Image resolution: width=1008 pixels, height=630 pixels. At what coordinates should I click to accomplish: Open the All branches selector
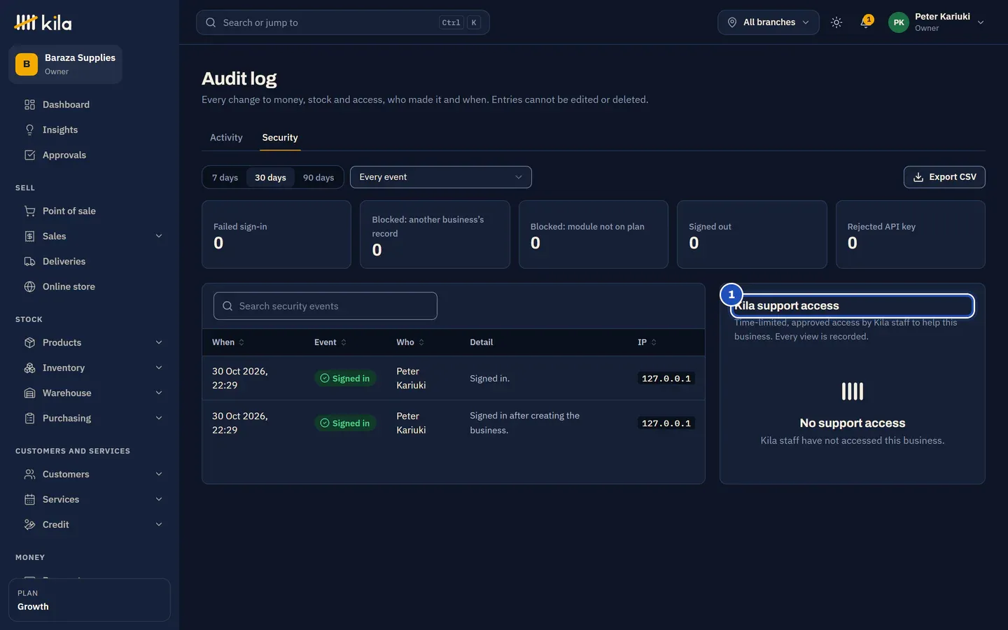(768, 22)
